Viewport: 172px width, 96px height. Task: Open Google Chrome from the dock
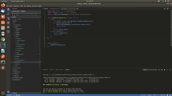(3, 39)
